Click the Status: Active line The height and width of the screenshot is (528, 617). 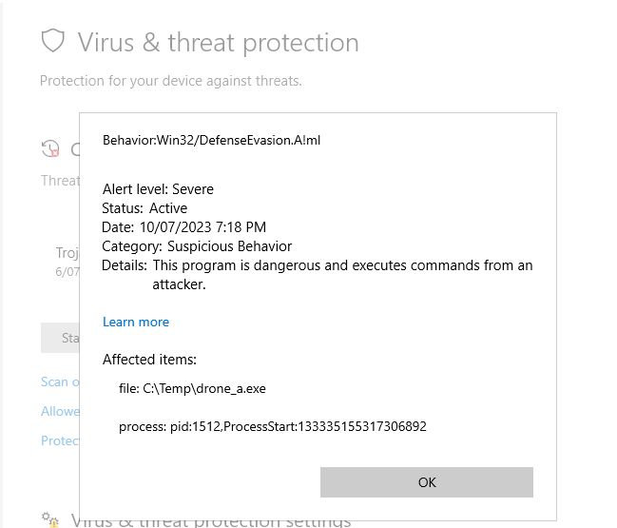click(x=145, y=208)
